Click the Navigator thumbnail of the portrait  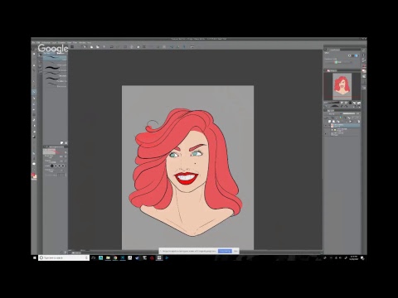pyautogui.click(x=342, y=86)
